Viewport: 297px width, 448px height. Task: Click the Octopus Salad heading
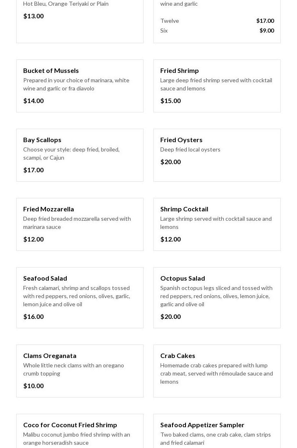coord(182,278)
